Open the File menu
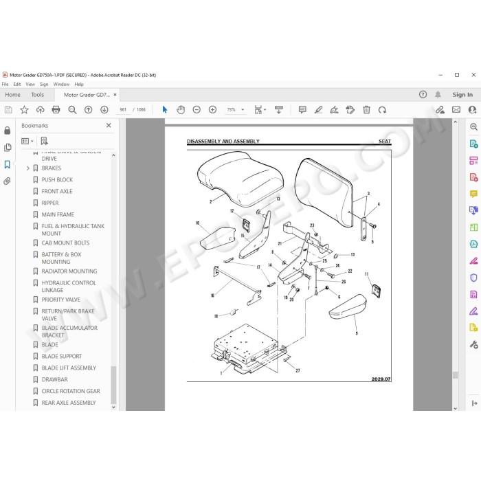 click(x=5, y=84)
